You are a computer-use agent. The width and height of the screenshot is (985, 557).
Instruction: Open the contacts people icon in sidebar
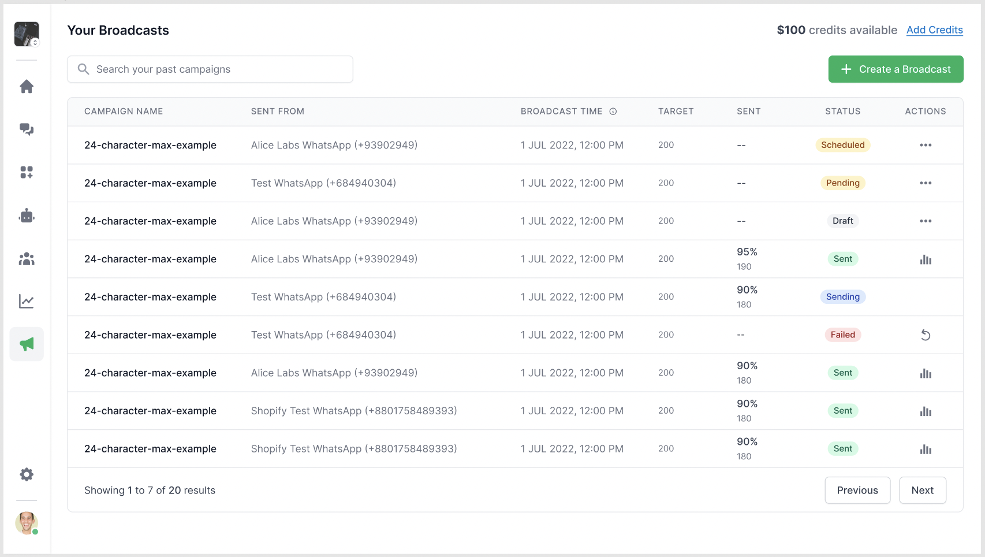pos(27,259)
